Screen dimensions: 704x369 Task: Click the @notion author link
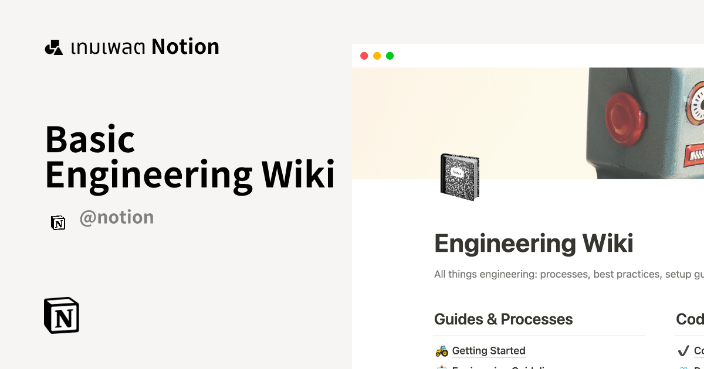coord(117,217)
